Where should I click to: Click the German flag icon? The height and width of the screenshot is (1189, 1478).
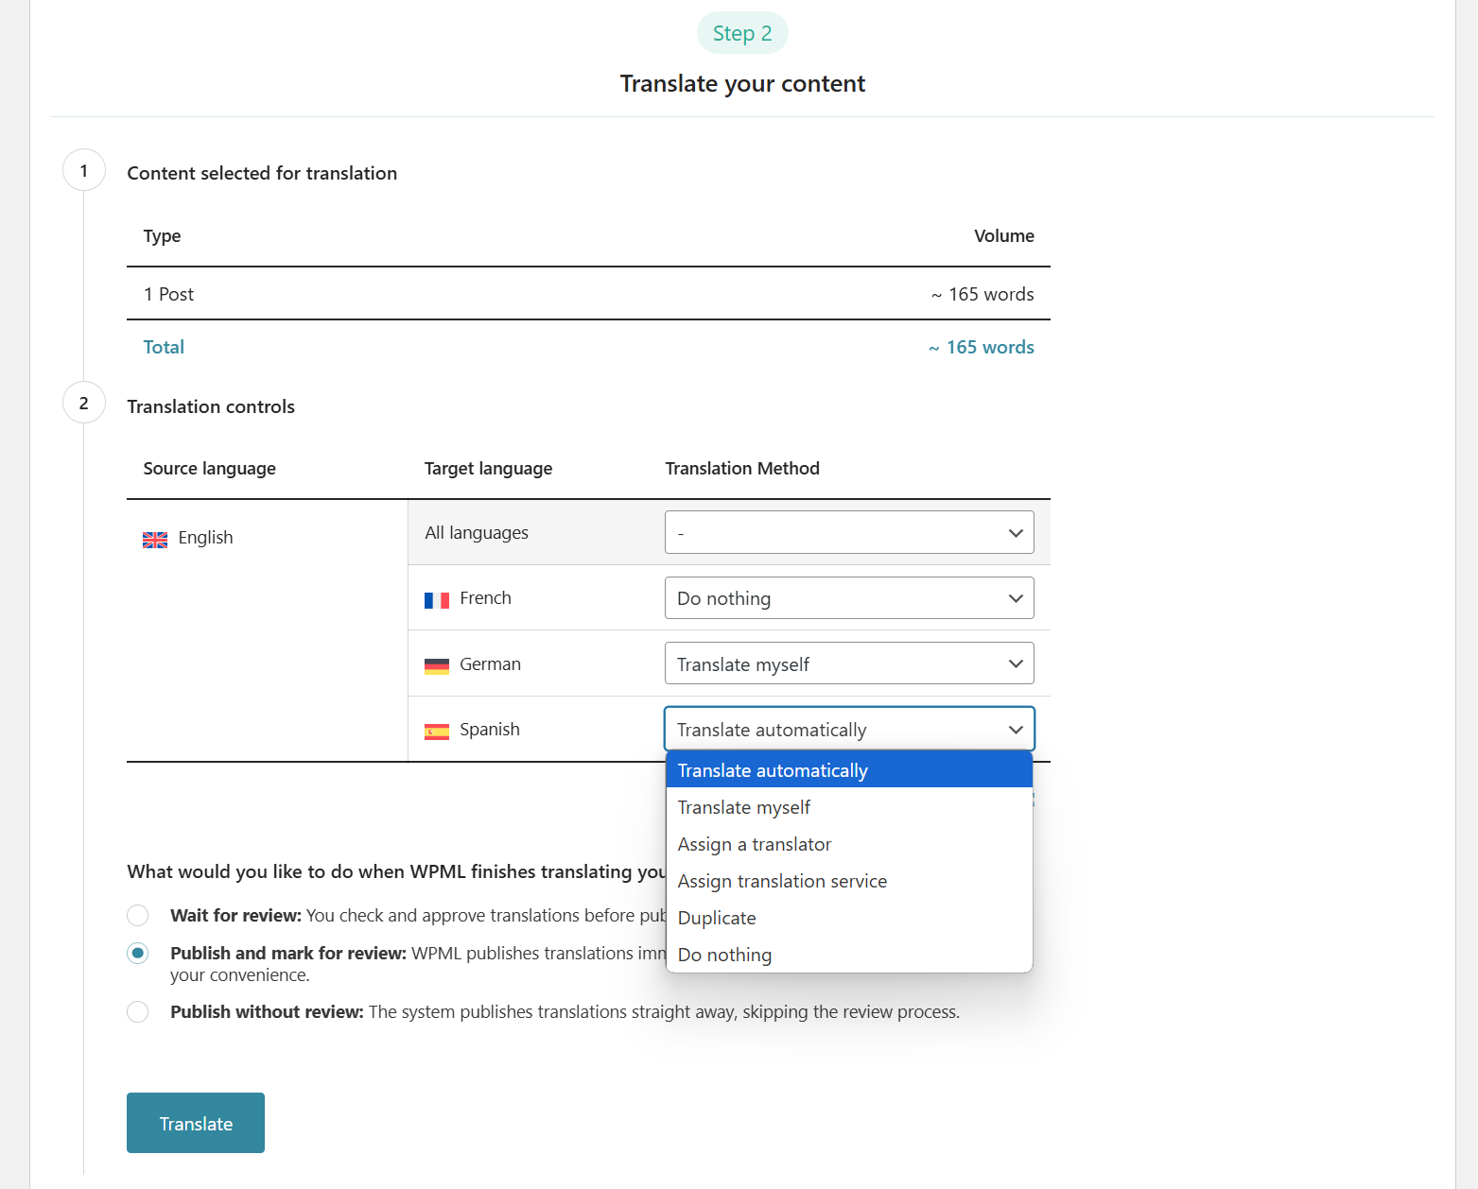[437, 666]
